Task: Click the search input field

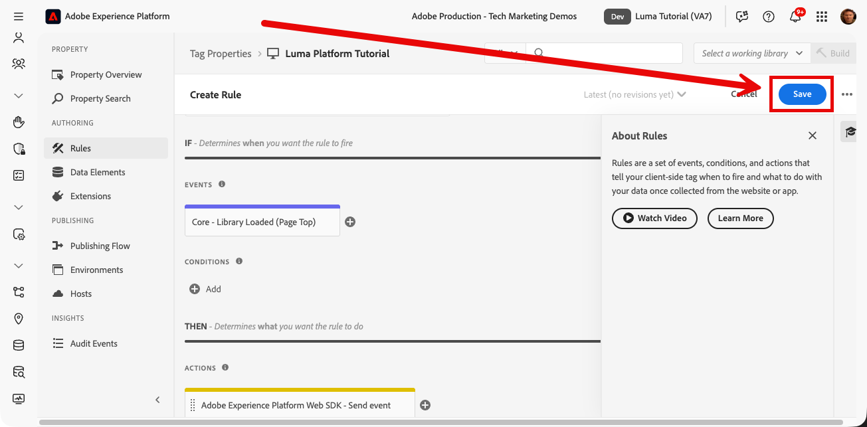Action: click(x=604, y=53)
